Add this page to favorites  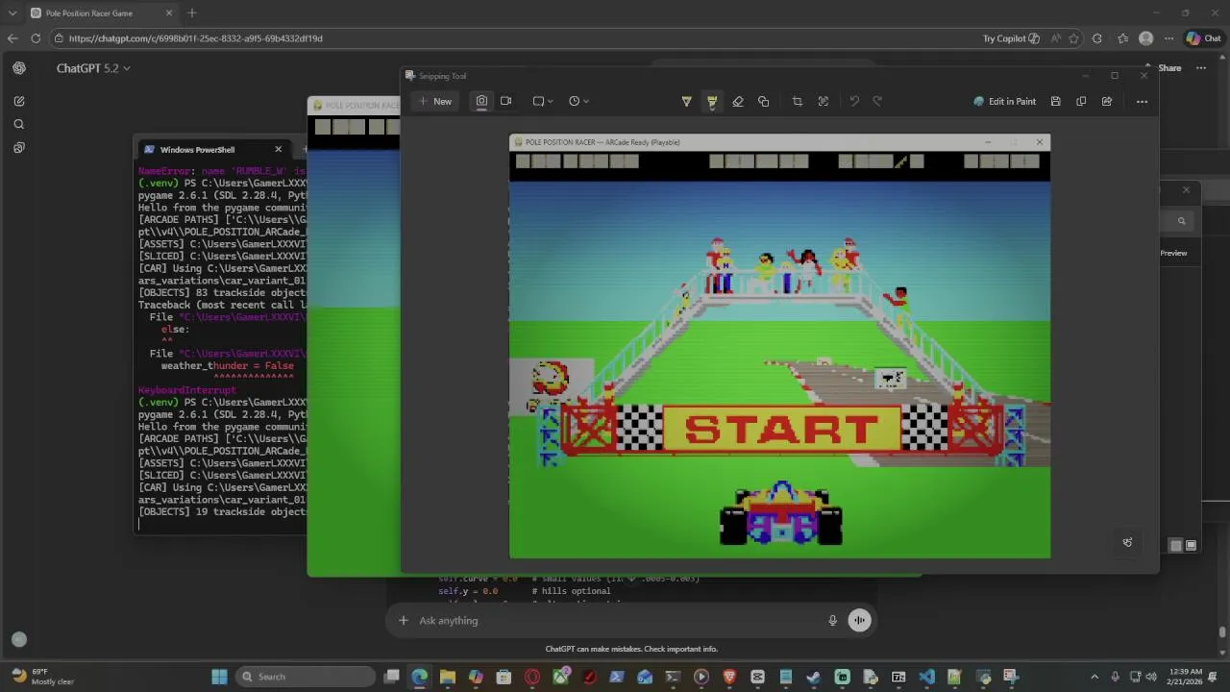1073,38
